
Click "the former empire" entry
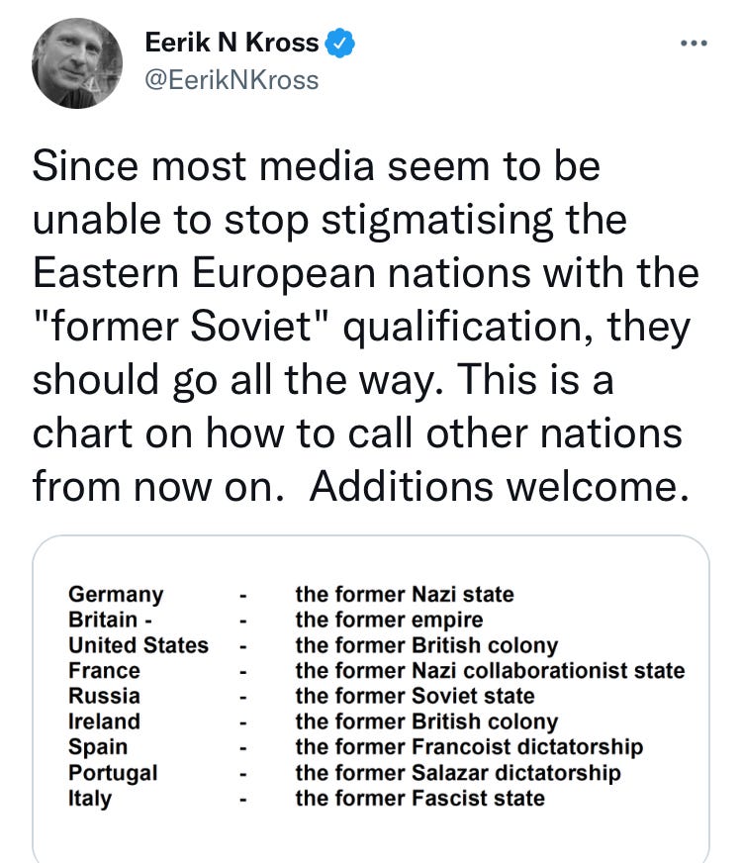pos(389,621)
